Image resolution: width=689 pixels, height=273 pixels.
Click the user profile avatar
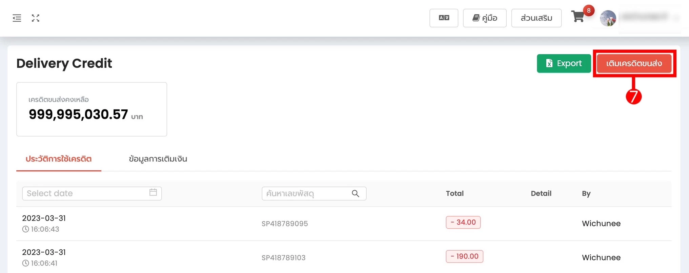(x=608, y=18)
